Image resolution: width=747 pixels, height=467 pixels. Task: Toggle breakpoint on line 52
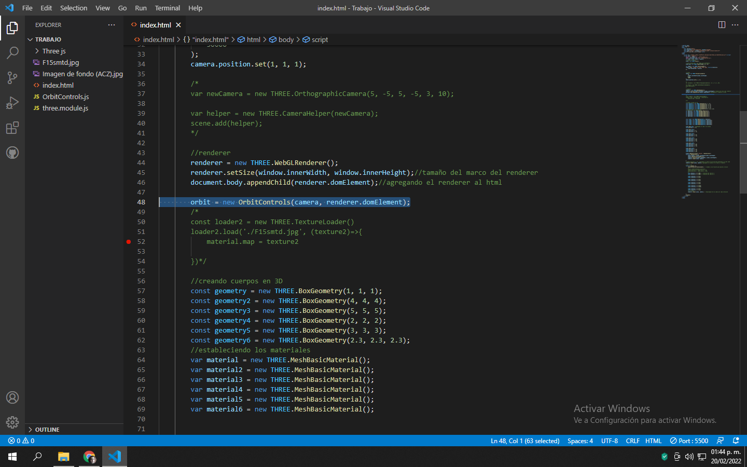pyautogui.click(x=129, y=242)
